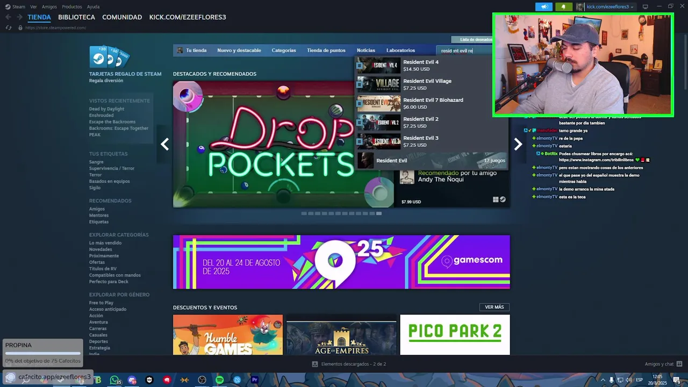Open Escape the Backrooms from recently viewed

coord(112,122)
